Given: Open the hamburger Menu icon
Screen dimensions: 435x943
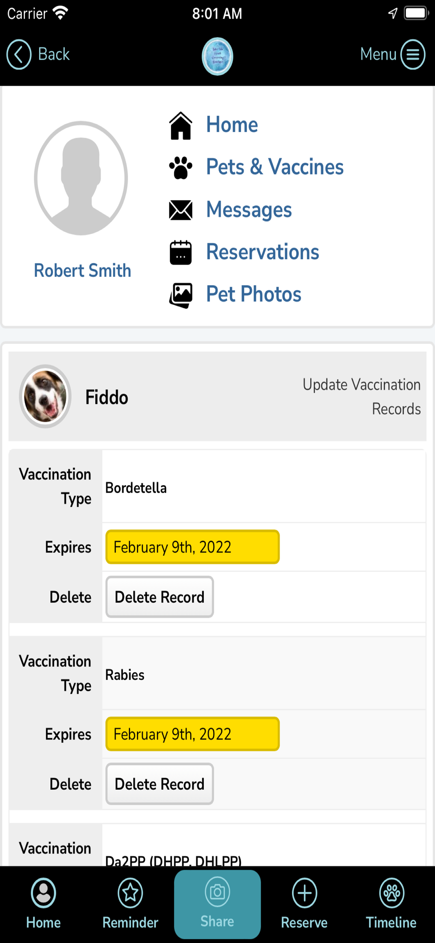Looking at the screenshot, I should [x=413, y=55].
